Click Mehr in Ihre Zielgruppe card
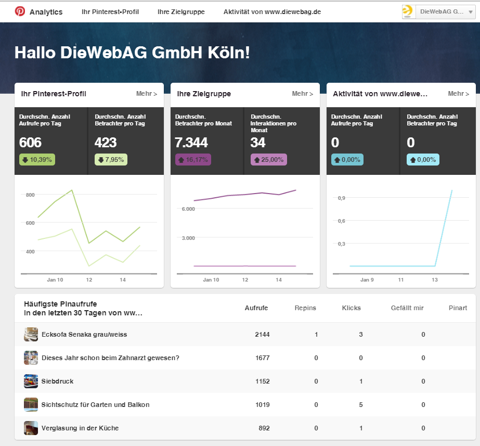This screenshot has height=446, width=480. 303,94
